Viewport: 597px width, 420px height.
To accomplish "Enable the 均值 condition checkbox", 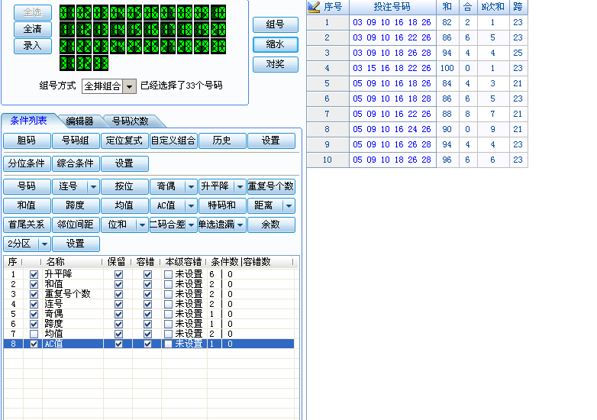I will pos(34,334).
